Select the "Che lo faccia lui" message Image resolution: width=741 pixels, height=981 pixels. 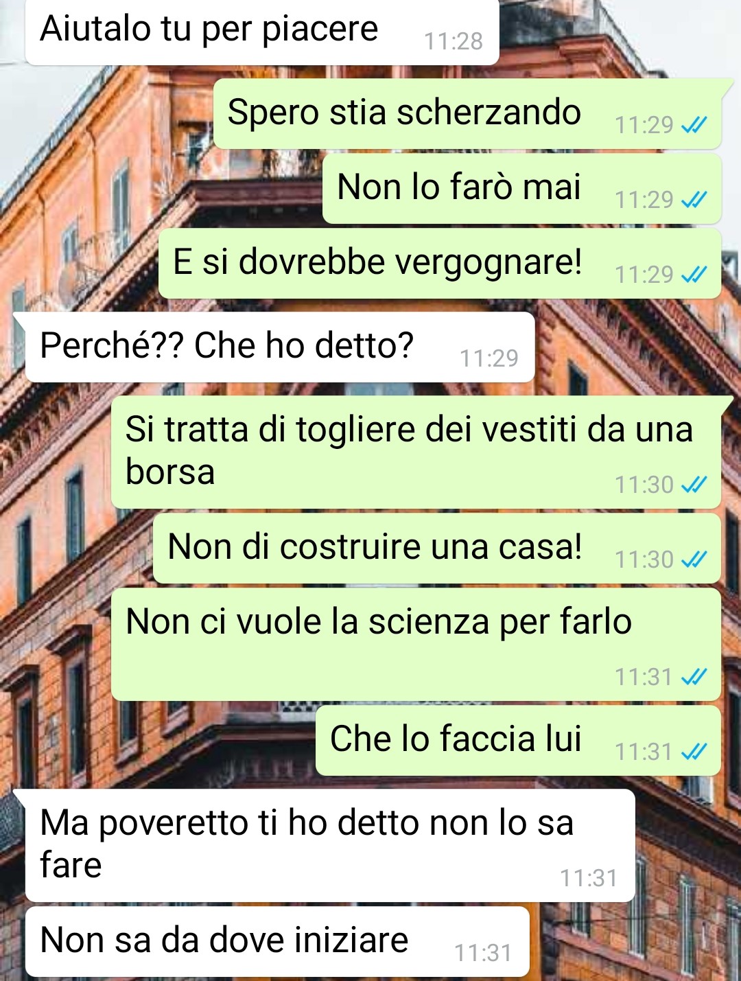click(519, 740)
